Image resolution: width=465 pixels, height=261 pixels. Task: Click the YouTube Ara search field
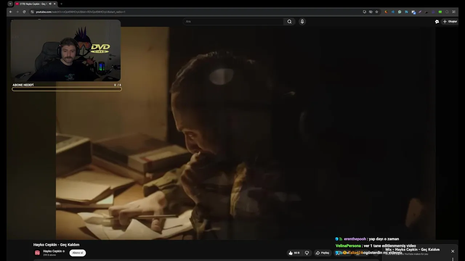tap(233, 21)
